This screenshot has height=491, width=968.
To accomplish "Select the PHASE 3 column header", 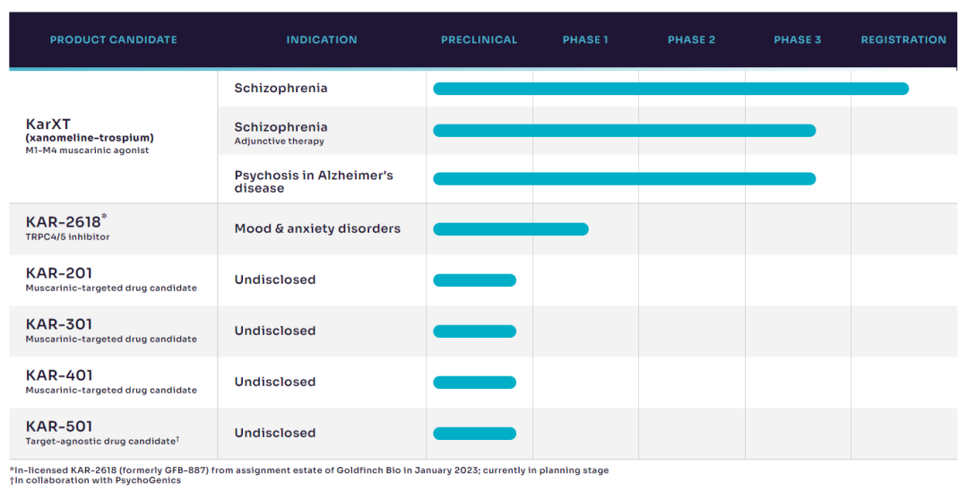I will (797, 39).
